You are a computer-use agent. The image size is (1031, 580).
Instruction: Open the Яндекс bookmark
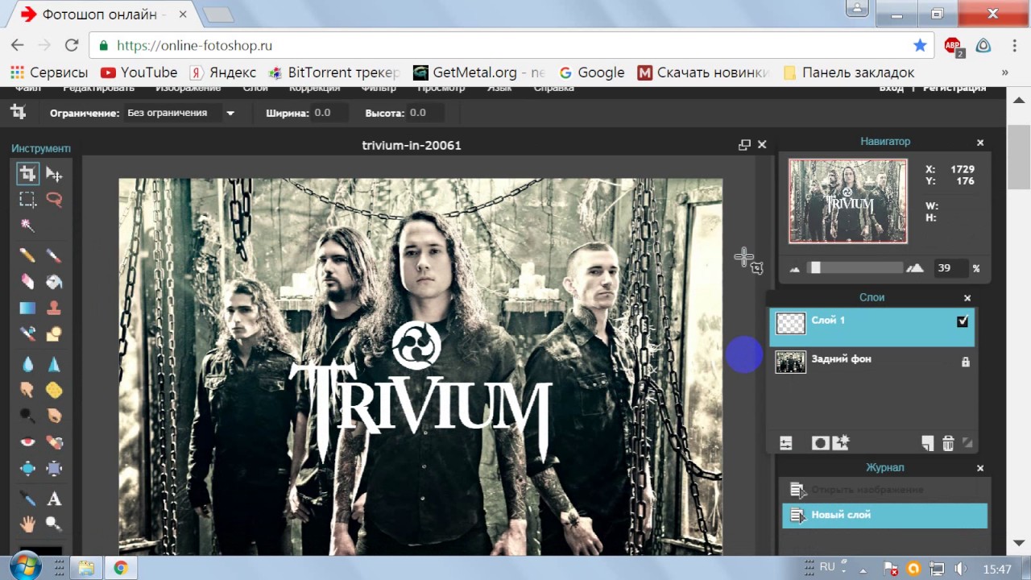pyautogui.click(x=222, y=72)
